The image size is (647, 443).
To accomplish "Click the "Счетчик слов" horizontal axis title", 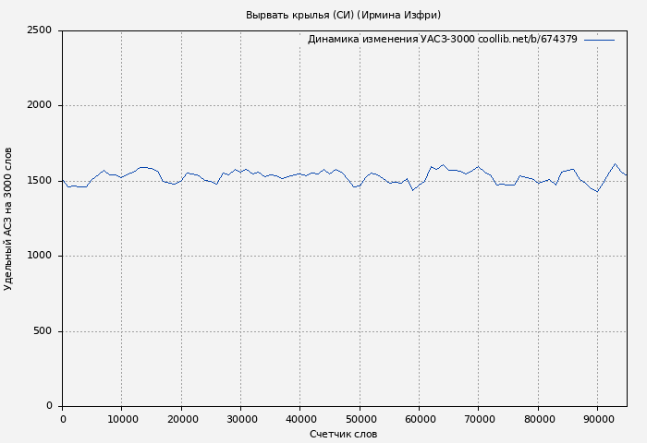I will tap(343, 434).
